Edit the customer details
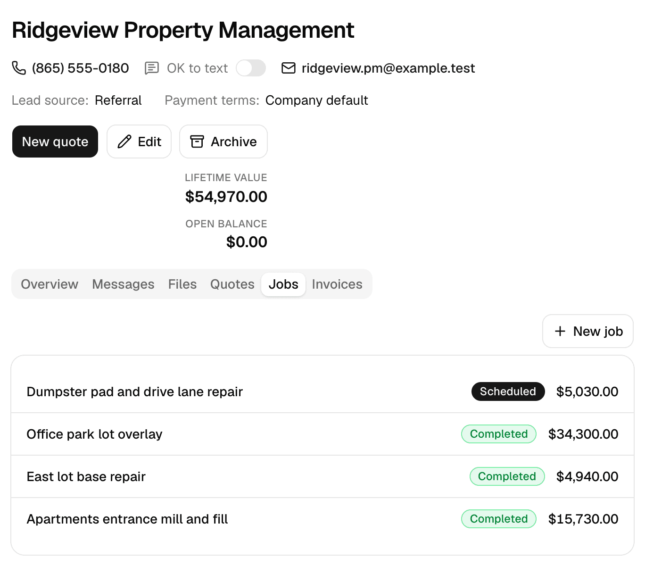This screenshot has height=566, width=645. tap(139, 141)
